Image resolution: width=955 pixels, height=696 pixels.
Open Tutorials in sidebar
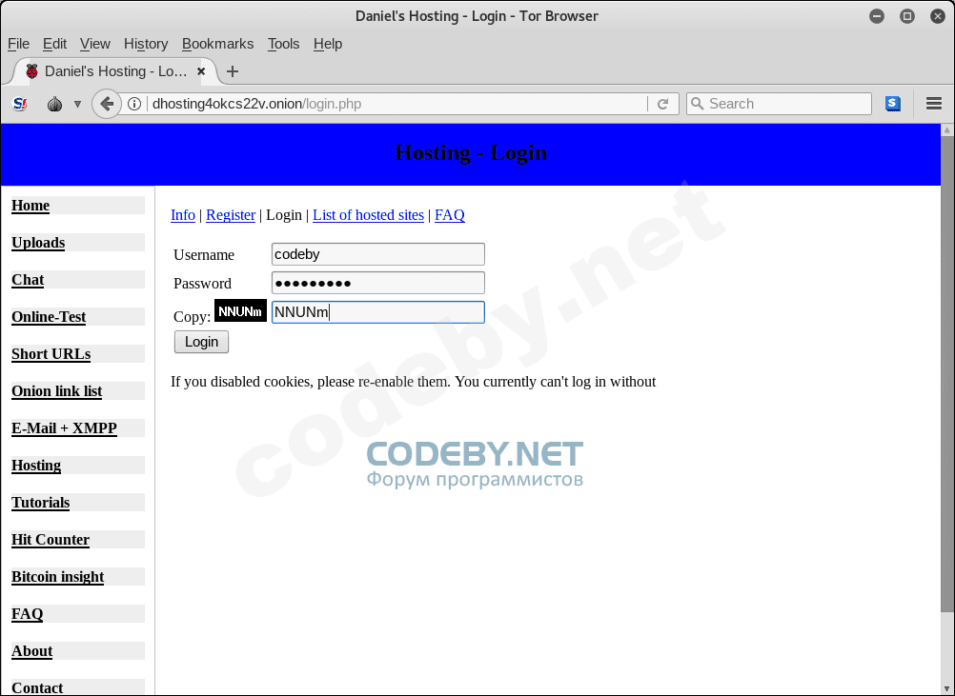point(41,503)
